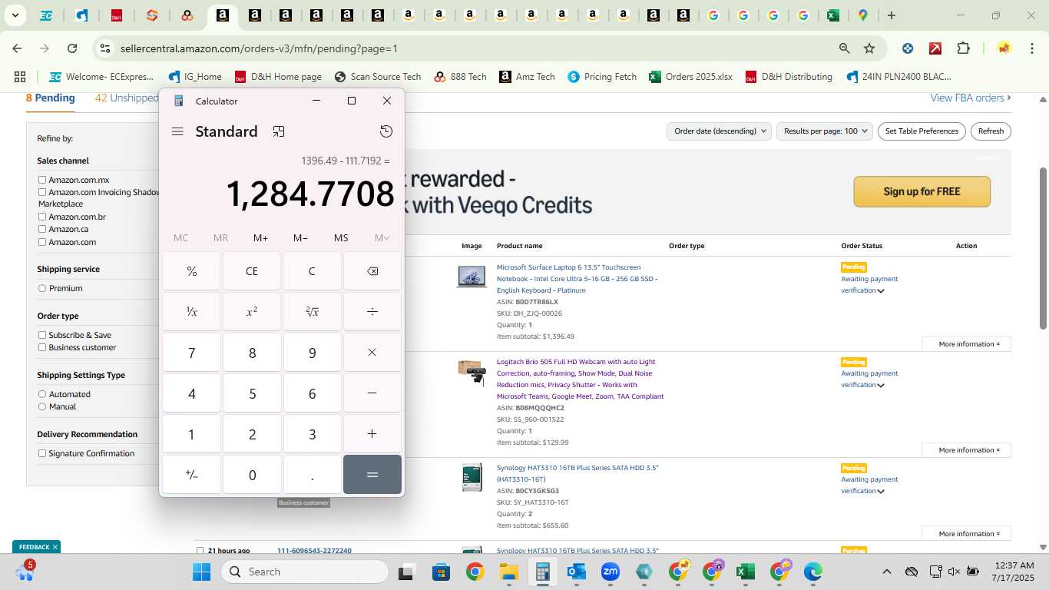
Task: Expand More information for Surface Laptop order
Action: click(x=966, y=344)
